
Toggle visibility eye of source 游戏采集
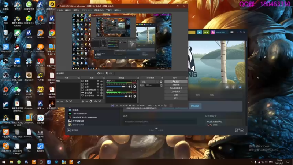[x=98, y=92]
